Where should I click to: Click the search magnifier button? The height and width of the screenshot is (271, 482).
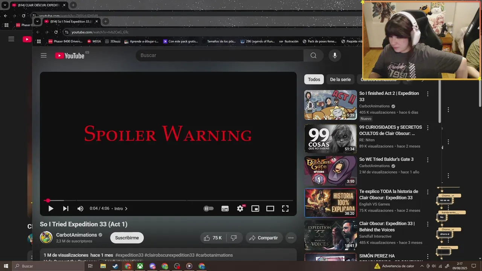(313, 55)
